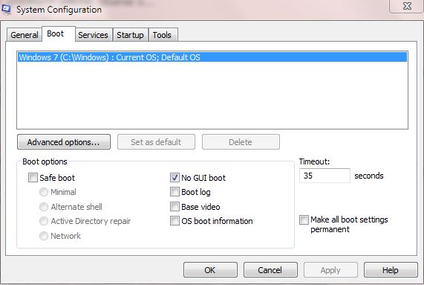This screenshot has width=424, height=285.
Task: Check OS boot information option
Action: tap(175, 221)
